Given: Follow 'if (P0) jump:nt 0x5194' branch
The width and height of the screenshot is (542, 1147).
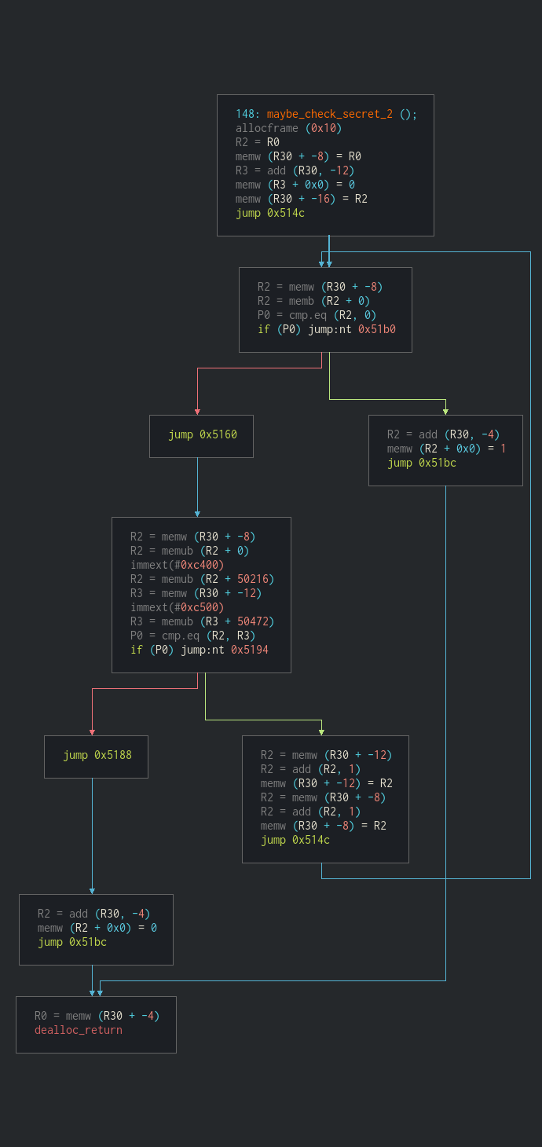Looking at the screenshot, I should [199, 650].
